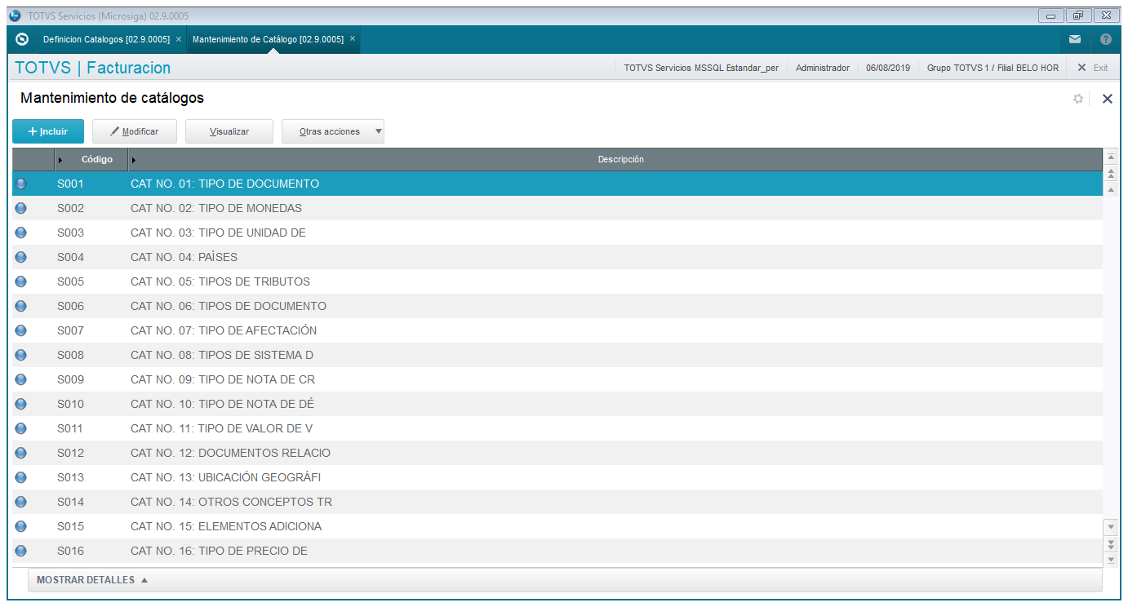Select row CAT NO. 13: UBICACIÓN GEOGRÁFI

coord(557,477)
